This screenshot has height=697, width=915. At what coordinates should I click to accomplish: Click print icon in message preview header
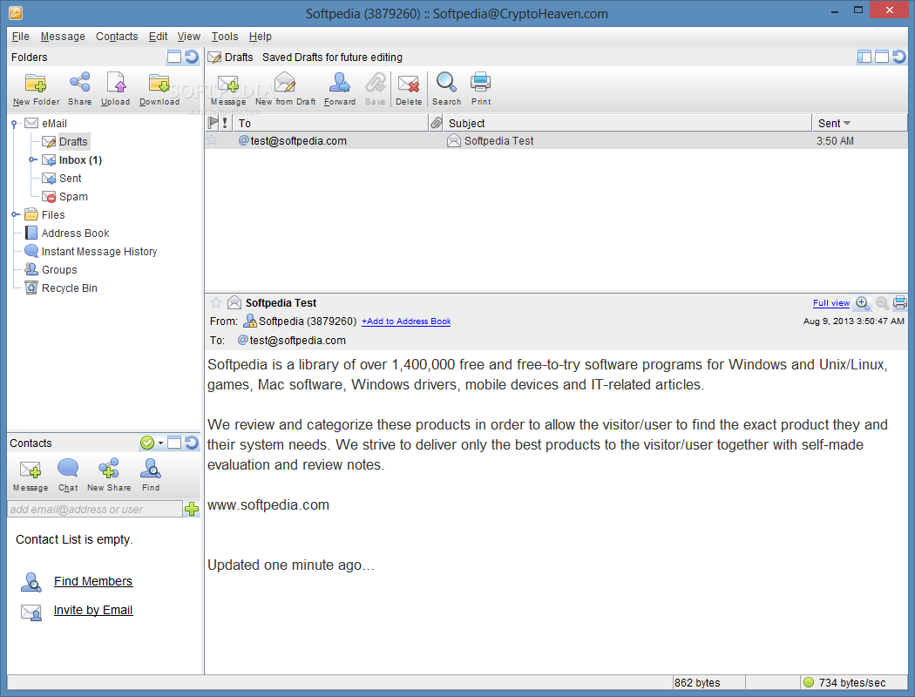coord(900,302)
